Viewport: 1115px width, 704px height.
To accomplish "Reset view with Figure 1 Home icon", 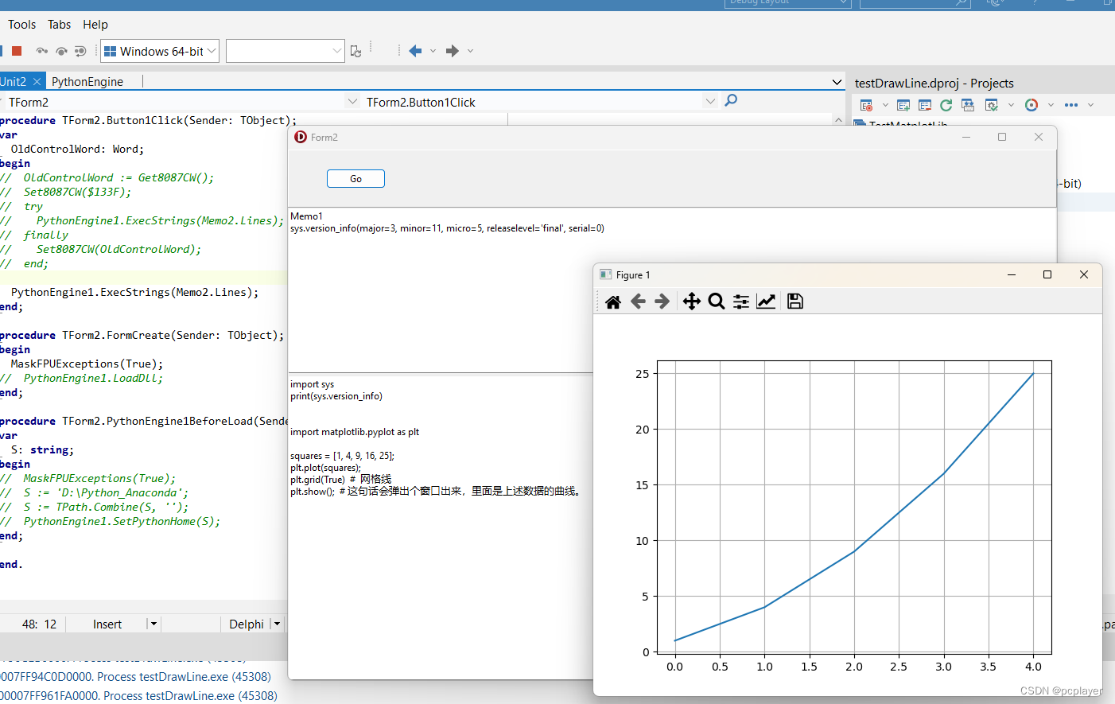I will point(613,301).
